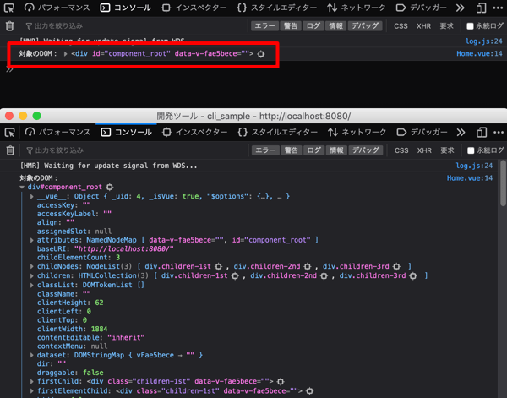Reveal div#component_root node in inspector

click(x=110, y=187)
